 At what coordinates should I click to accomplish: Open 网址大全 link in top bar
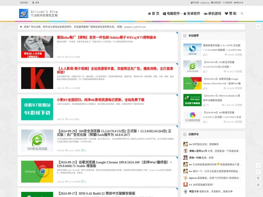[x=239, y=3]
